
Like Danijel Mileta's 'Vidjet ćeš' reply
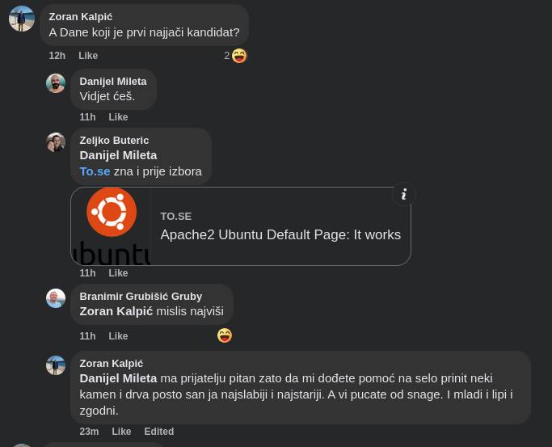118,117
